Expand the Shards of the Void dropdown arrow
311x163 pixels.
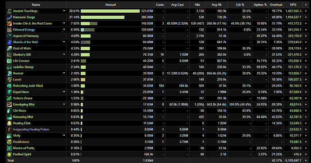tap(64, 42)
